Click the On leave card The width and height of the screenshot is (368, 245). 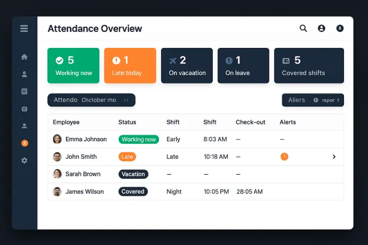(243, 66)
